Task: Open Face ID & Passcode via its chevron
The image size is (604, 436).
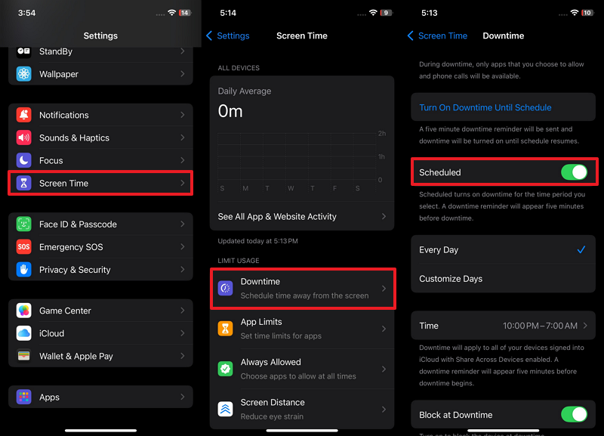Action: 183,224
